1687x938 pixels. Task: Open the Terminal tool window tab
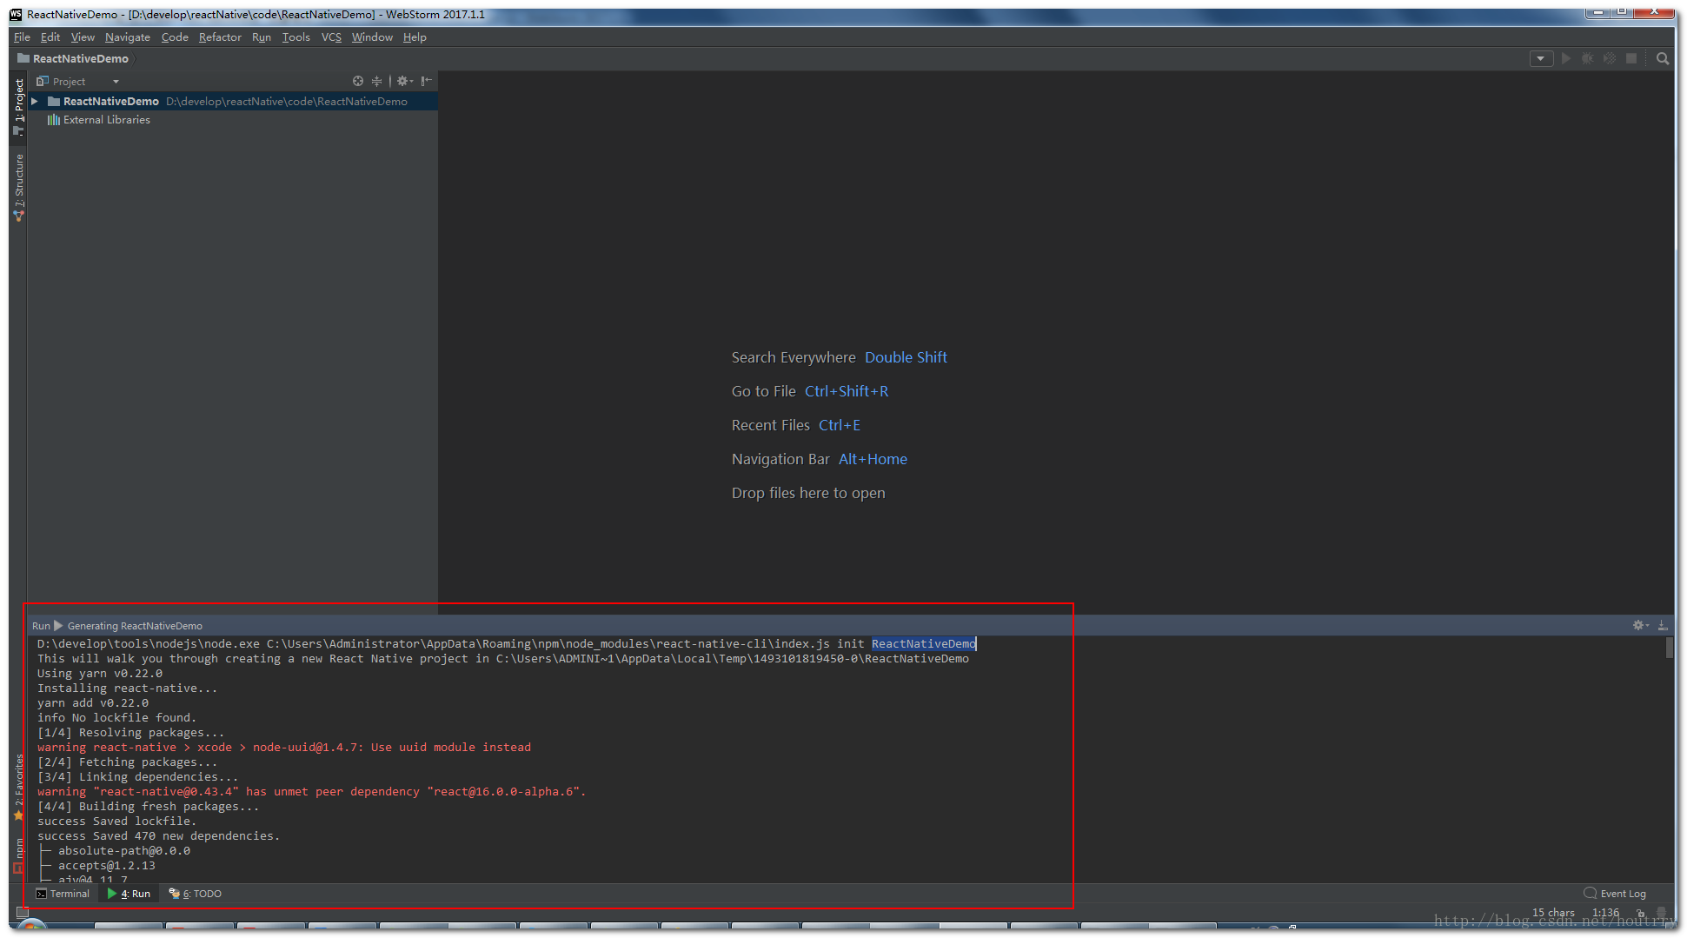coord(63,894)
